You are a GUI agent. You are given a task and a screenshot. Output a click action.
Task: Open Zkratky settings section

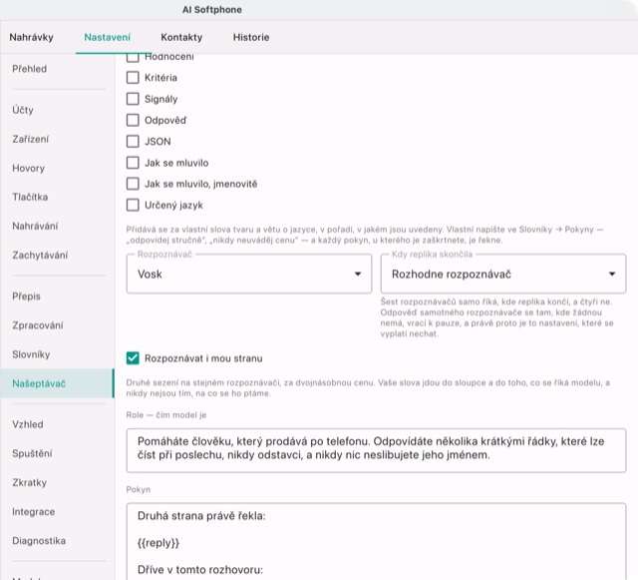(x=57, y=482)
